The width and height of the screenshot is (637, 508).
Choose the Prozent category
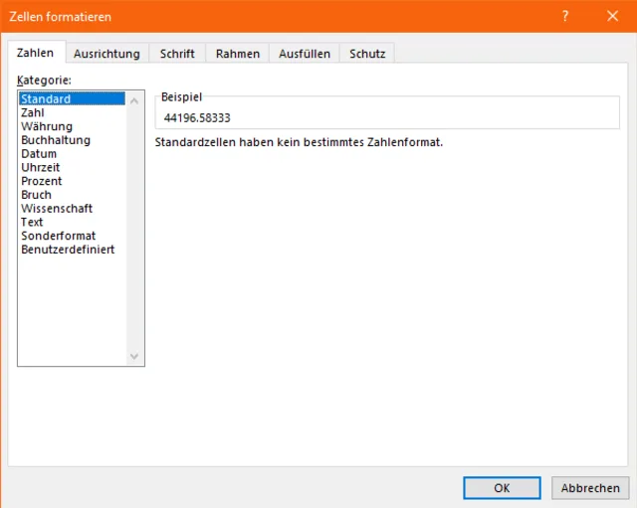[72, 181]
